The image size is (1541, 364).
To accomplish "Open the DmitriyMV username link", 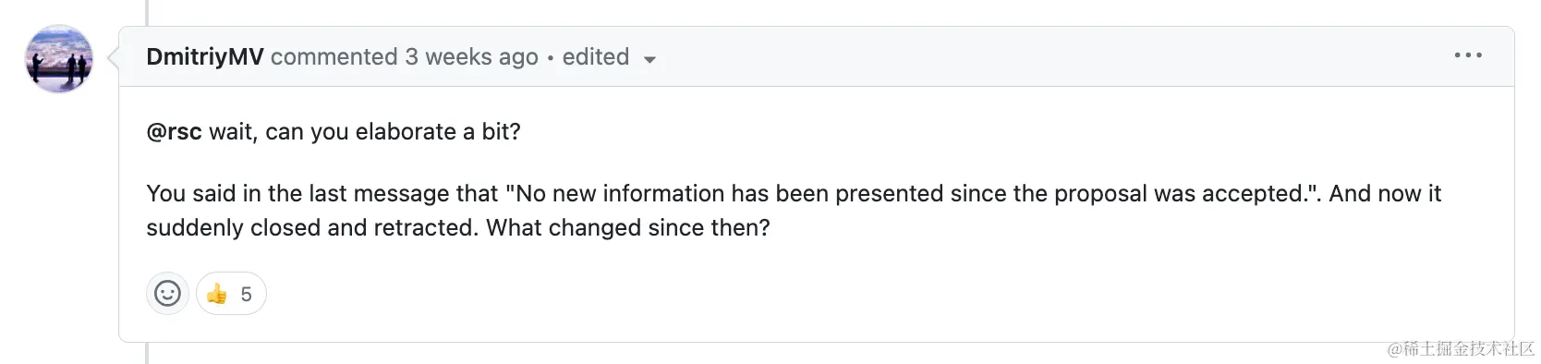I will pos(205,56).
